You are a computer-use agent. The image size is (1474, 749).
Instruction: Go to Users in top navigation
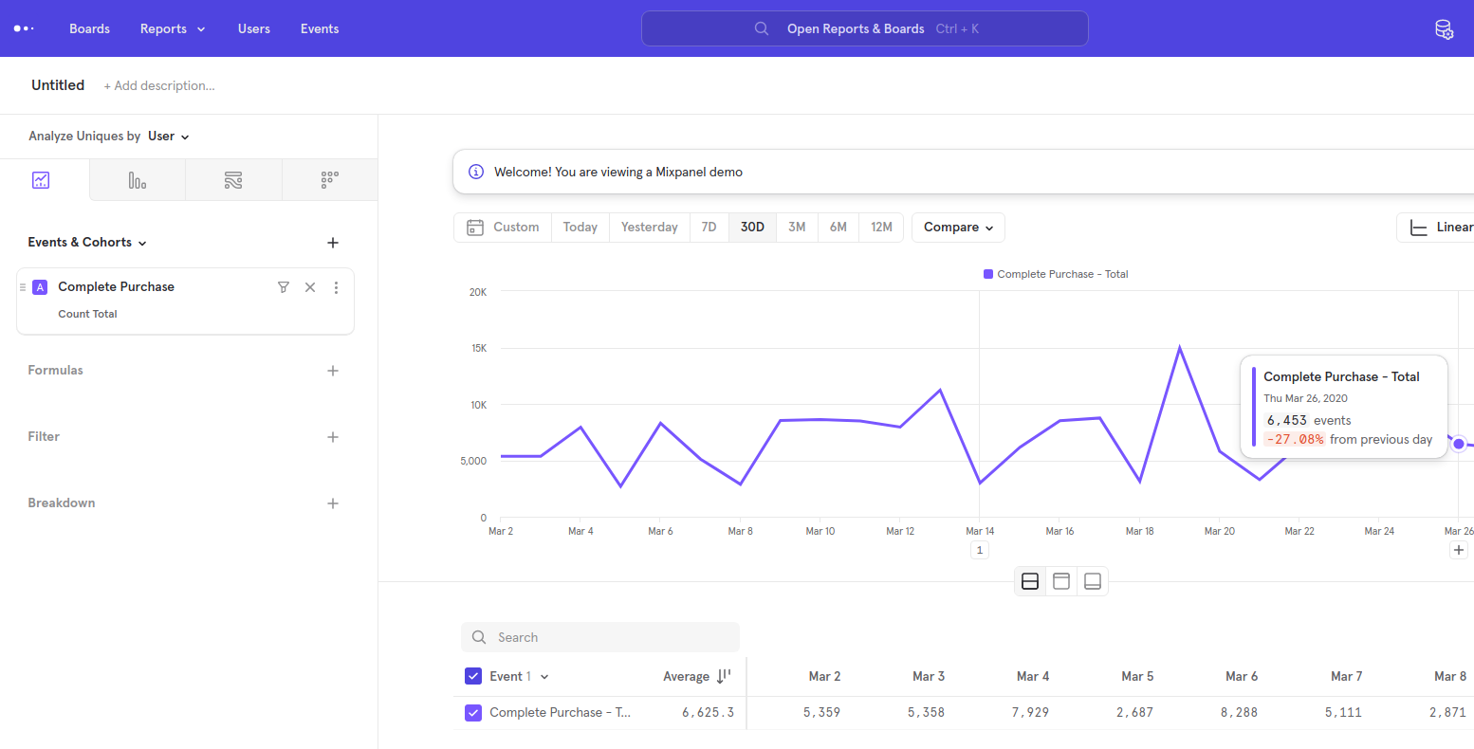(254, 29)
